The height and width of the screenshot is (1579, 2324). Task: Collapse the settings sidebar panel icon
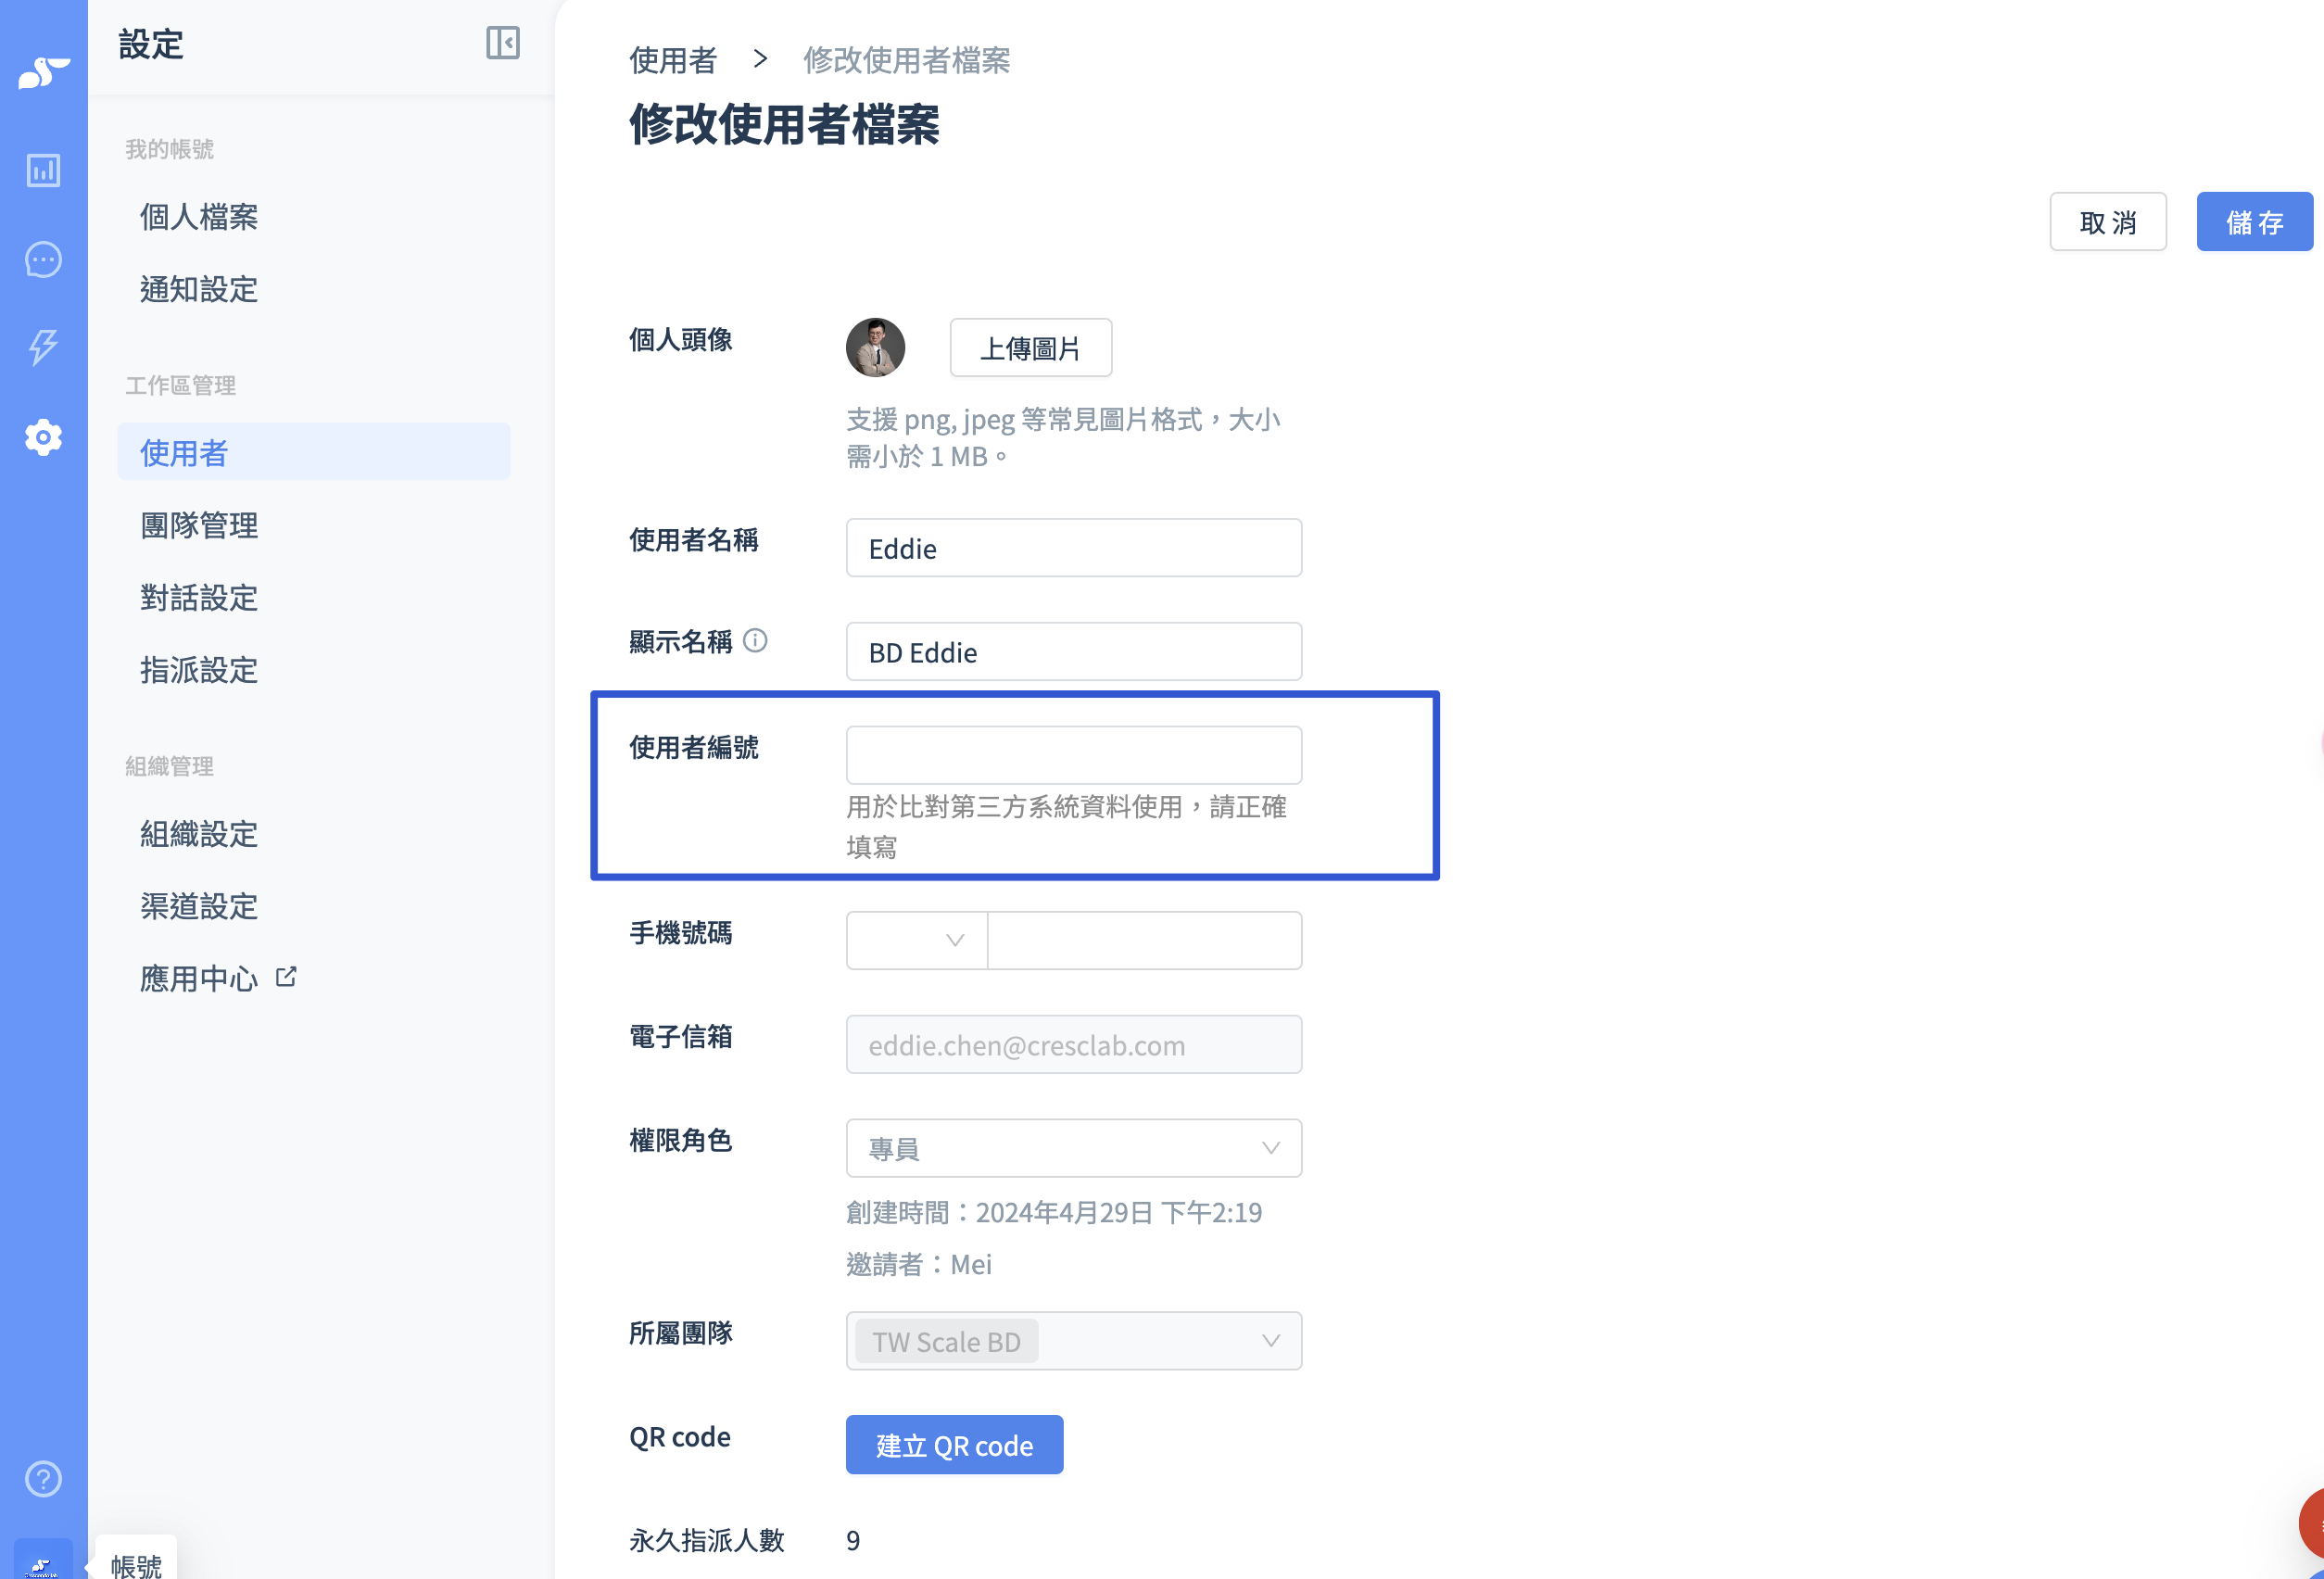pyautogui.click(x=502, y=43)
